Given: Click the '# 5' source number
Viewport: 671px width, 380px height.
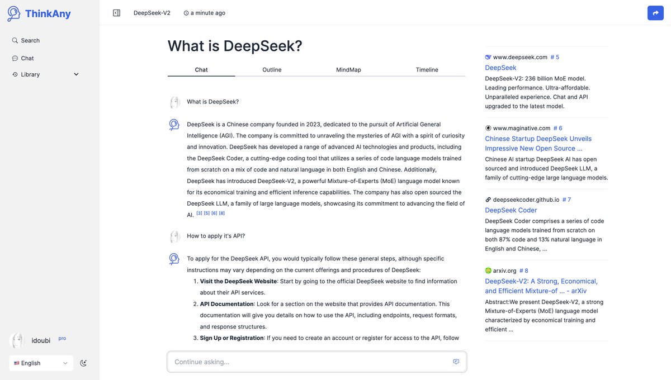Looking at the screenshot, I should 555,57.
